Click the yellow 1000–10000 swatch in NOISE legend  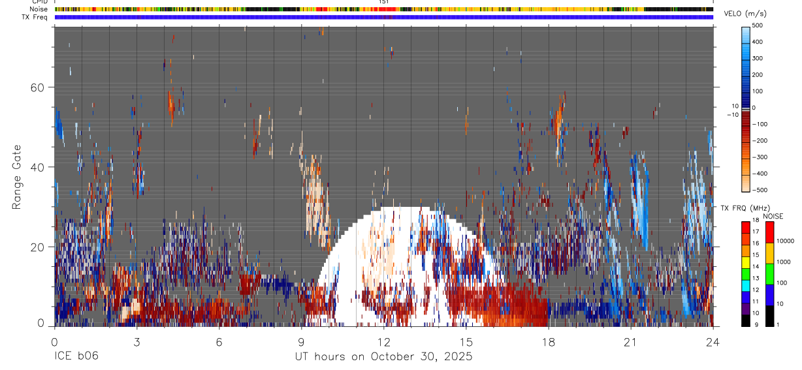pyautogui.click(x=769, y=253)
